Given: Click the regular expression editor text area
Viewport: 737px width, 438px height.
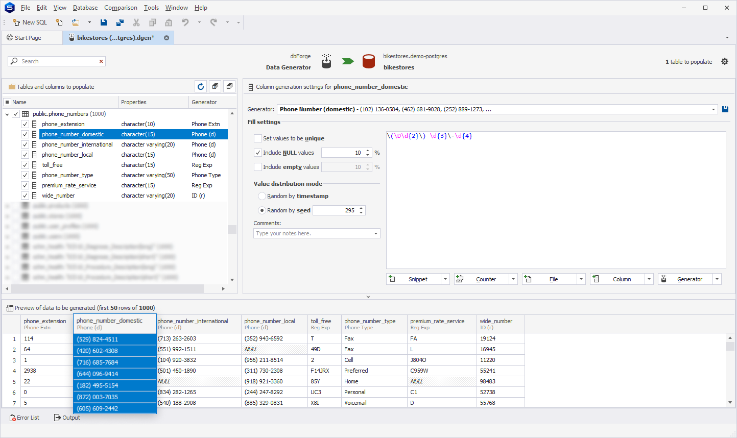Looking at the screenshot, I should [556, 200].
